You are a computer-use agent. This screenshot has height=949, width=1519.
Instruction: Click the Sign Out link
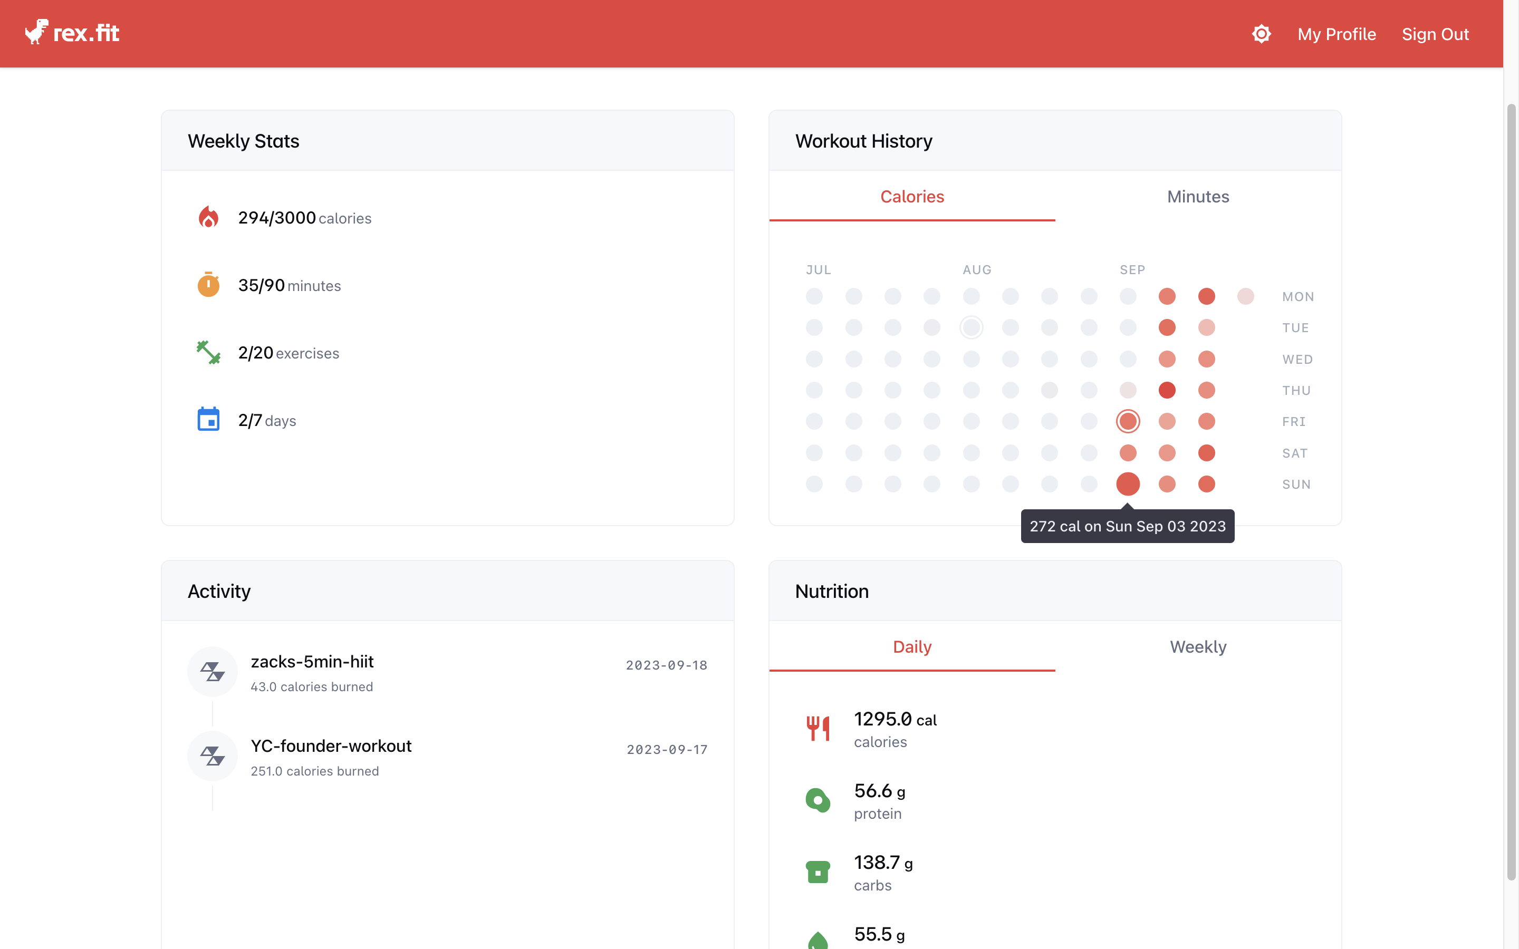coord(1435,34)
